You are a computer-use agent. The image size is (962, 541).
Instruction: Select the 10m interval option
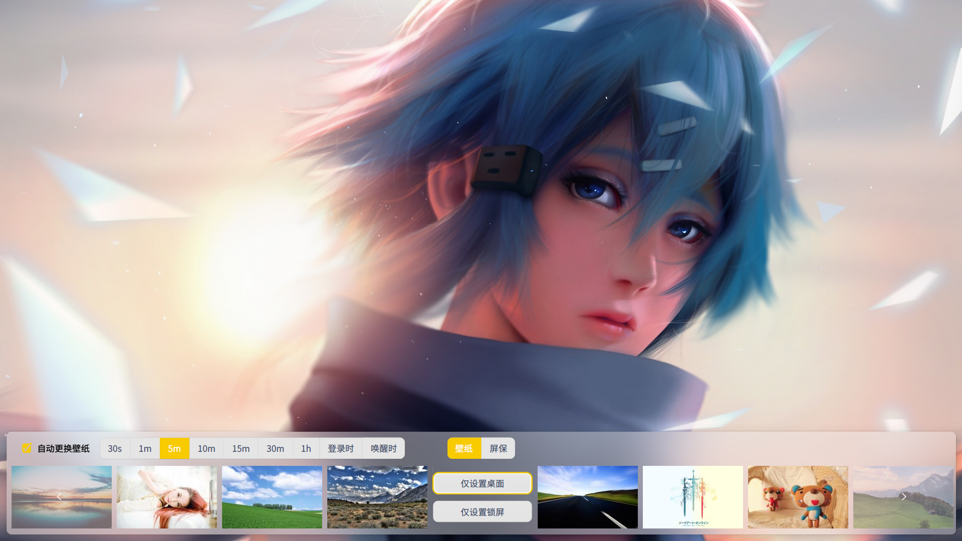click(x=206, y=448)
